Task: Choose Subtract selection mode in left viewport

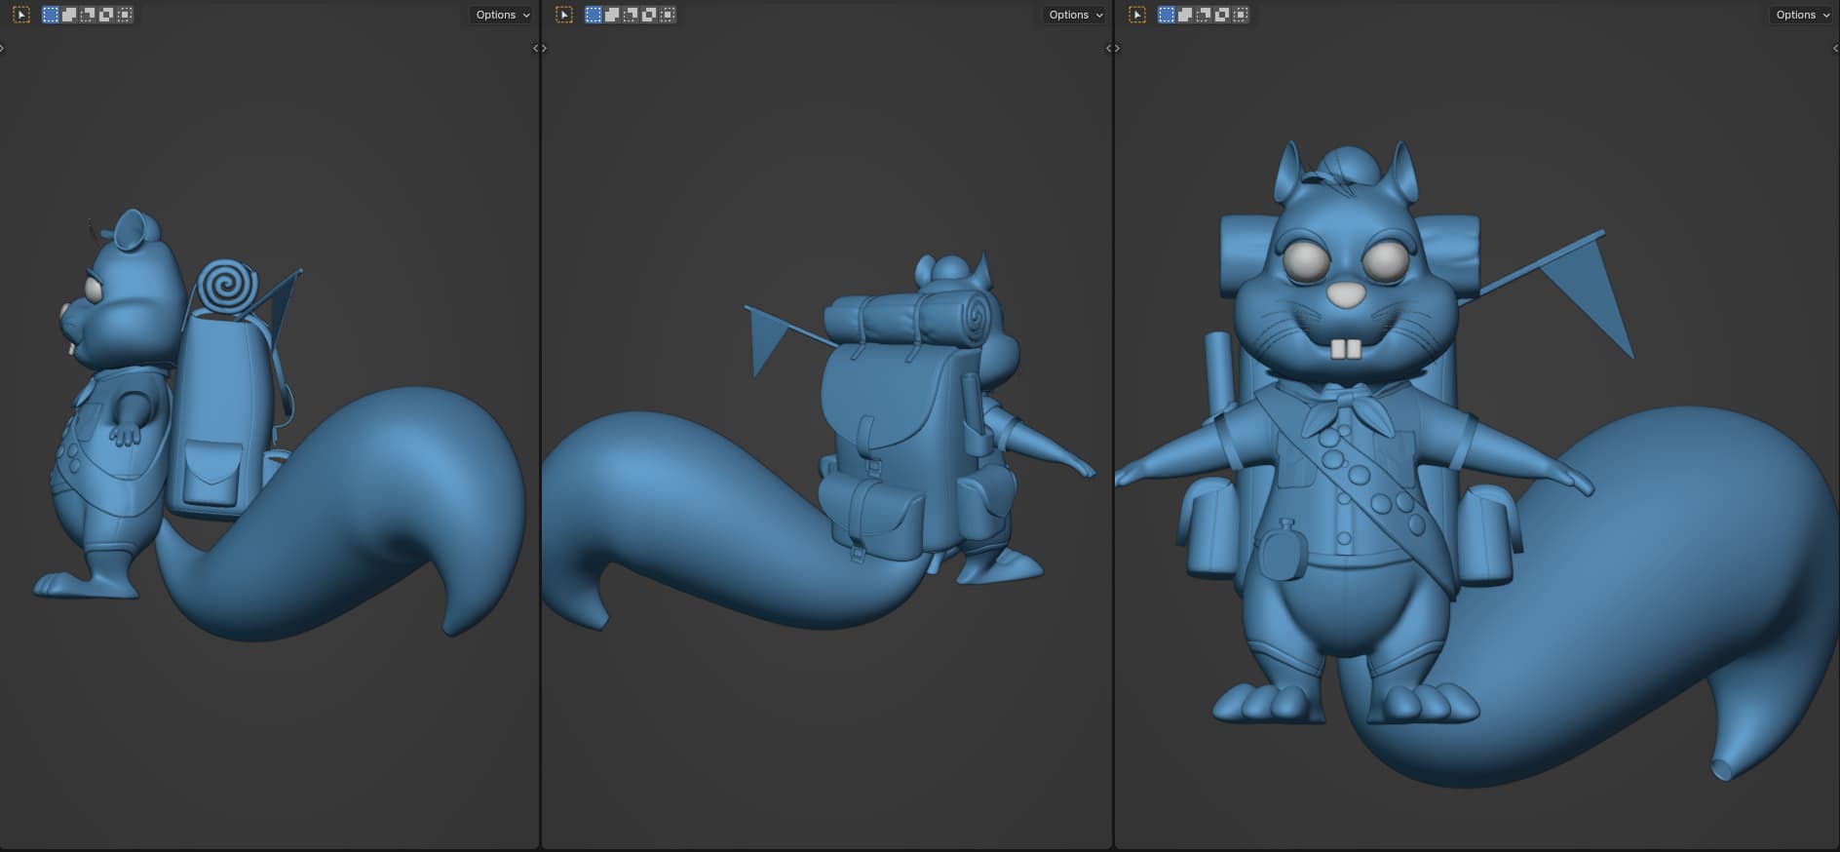Action: [88, 15]
